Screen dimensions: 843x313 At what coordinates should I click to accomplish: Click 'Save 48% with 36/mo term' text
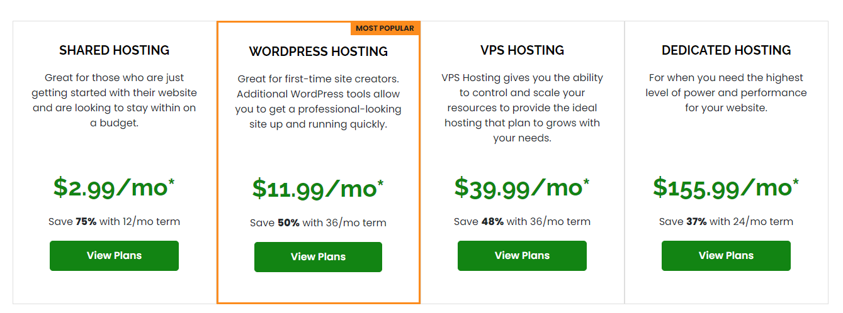pyautogui.click(x=522, y=222)
